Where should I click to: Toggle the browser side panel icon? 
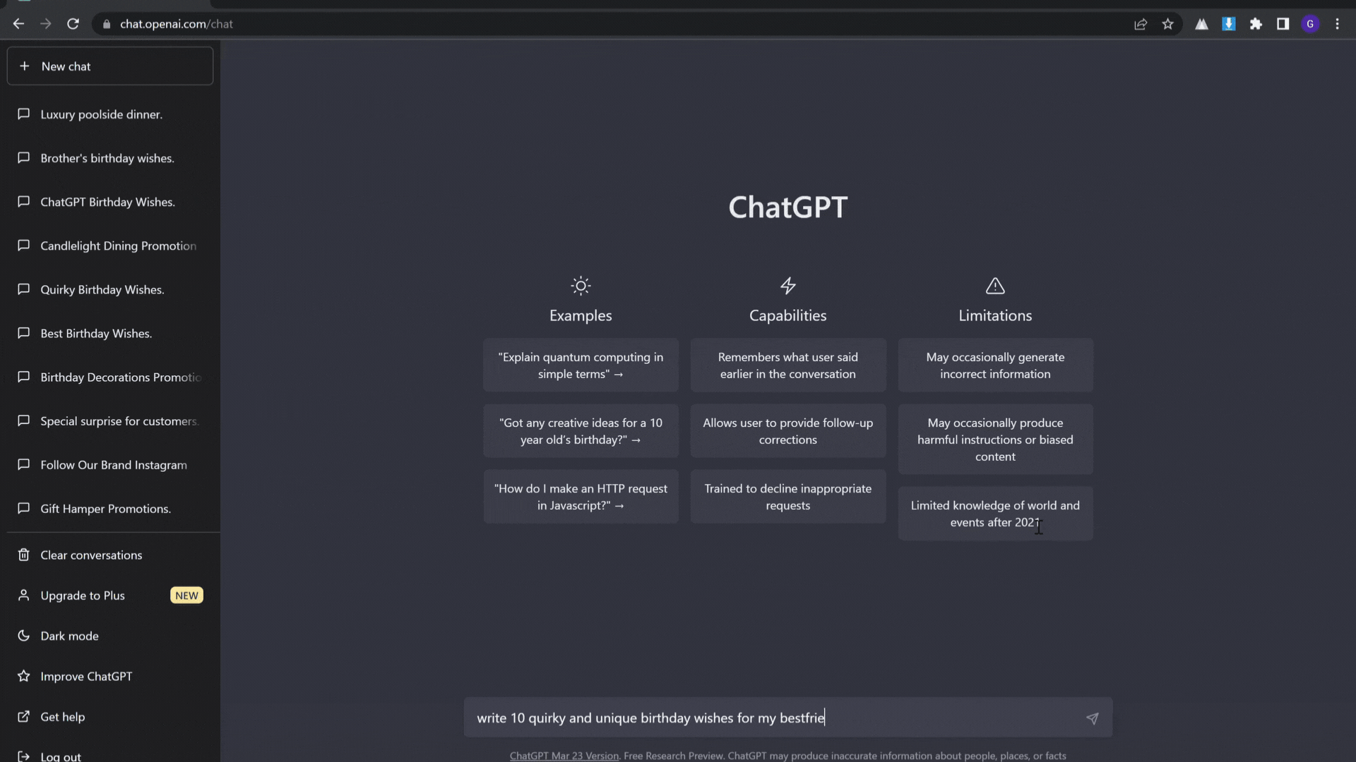(1283, 24)
